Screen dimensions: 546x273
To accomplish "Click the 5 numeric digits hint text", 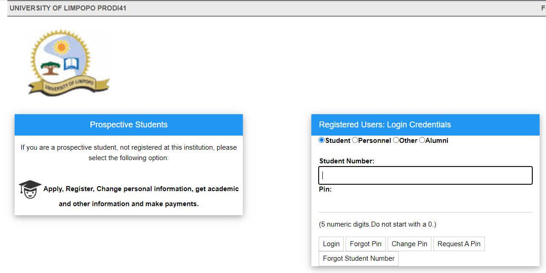I will [x=377, y=224].
